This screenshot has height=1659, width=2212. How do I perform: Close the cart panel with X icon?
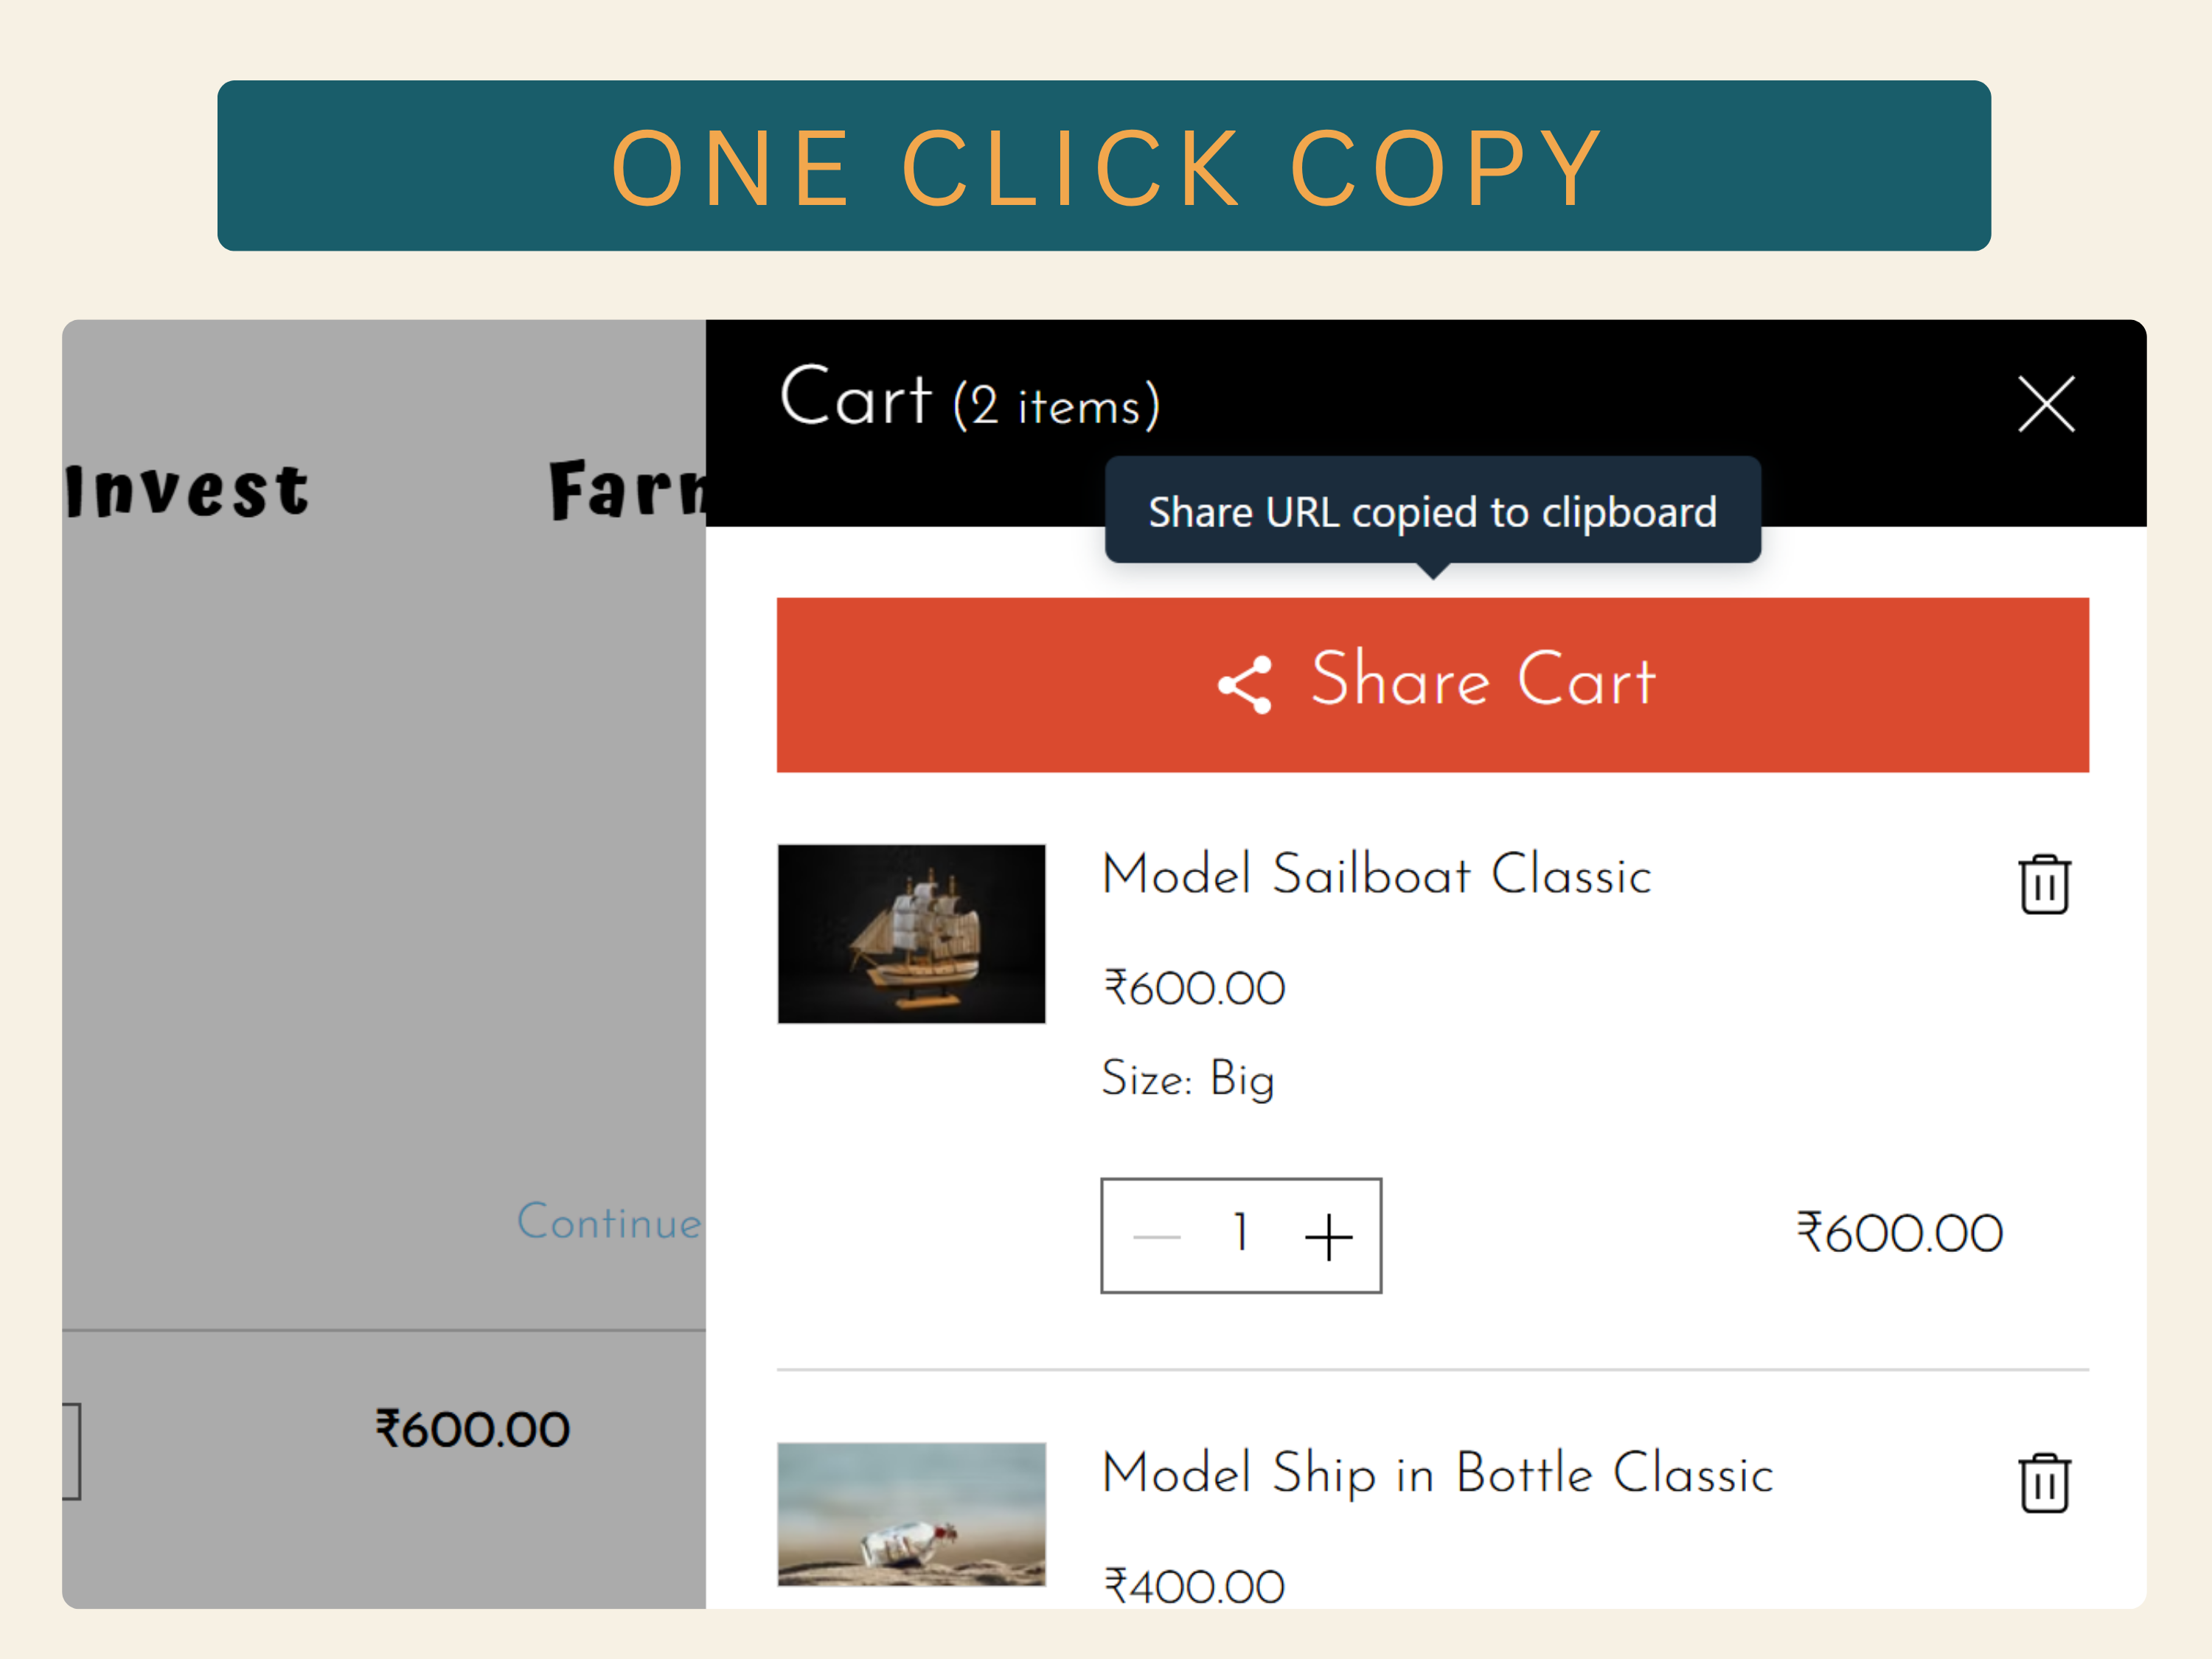tap(2046, 404)
